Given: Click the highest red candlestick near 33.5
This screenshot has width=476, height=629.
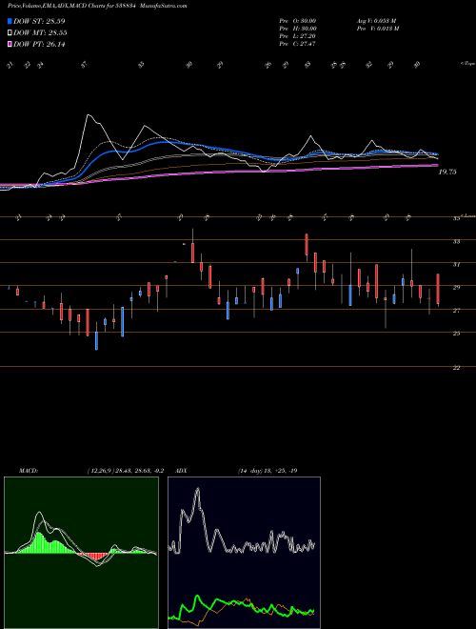Looking at the screenshot, I should (x=307, y=244).
